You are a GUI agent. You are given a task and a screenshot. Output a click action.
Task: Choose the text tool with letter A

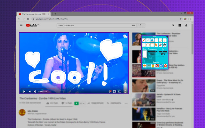pos(152,40)
